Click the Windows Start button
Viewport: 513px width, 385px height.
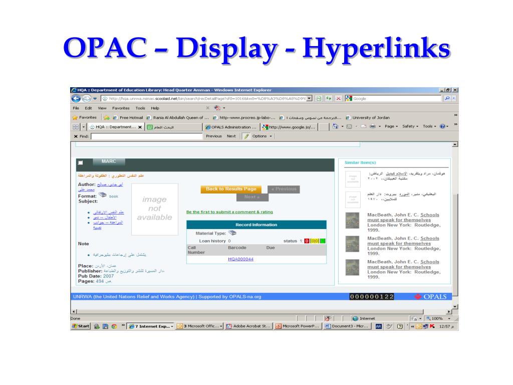(x=80, y=326)
